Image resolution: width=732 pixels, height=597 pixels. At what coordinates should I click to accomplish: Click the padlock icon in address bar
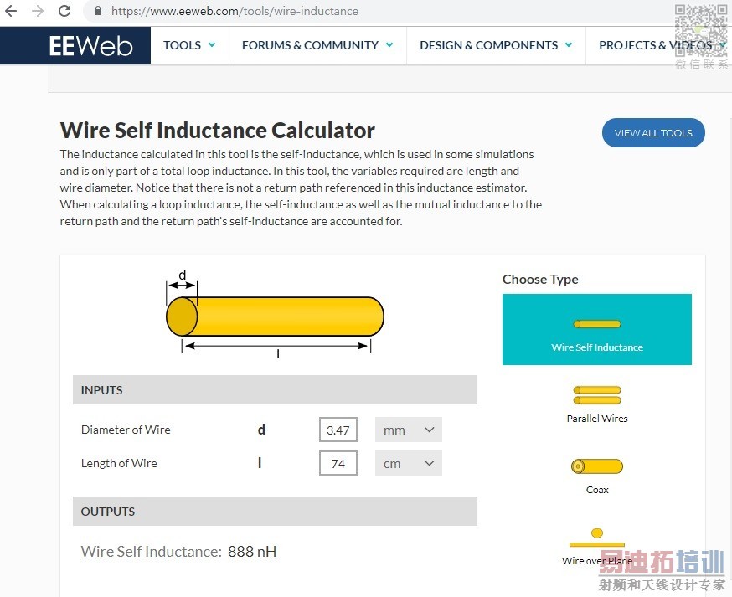(98, 11)
